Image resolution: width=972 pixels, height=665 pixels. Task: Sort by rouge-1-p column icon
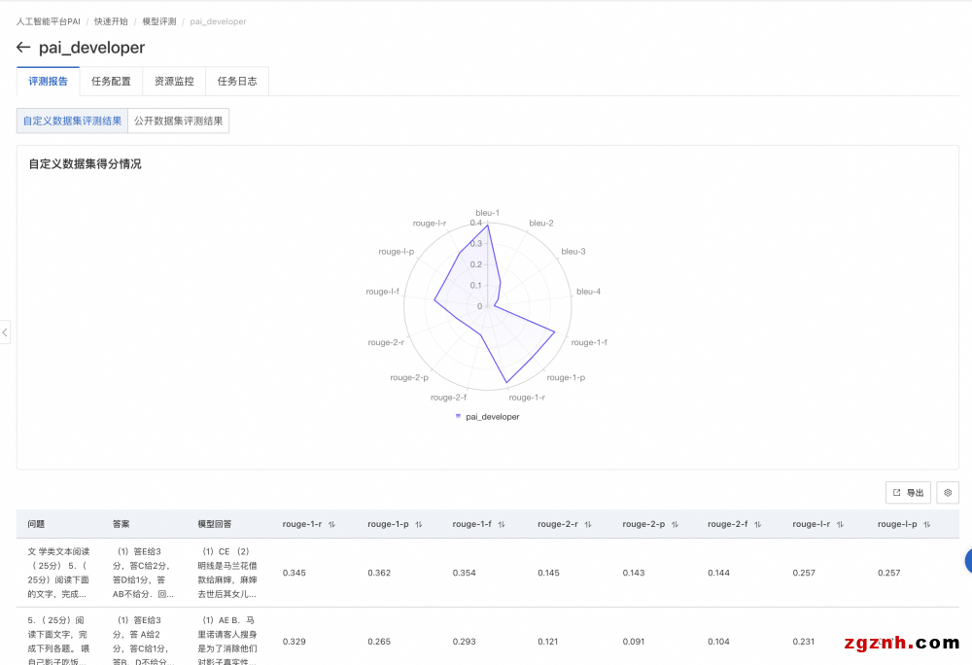coord(419,525)
